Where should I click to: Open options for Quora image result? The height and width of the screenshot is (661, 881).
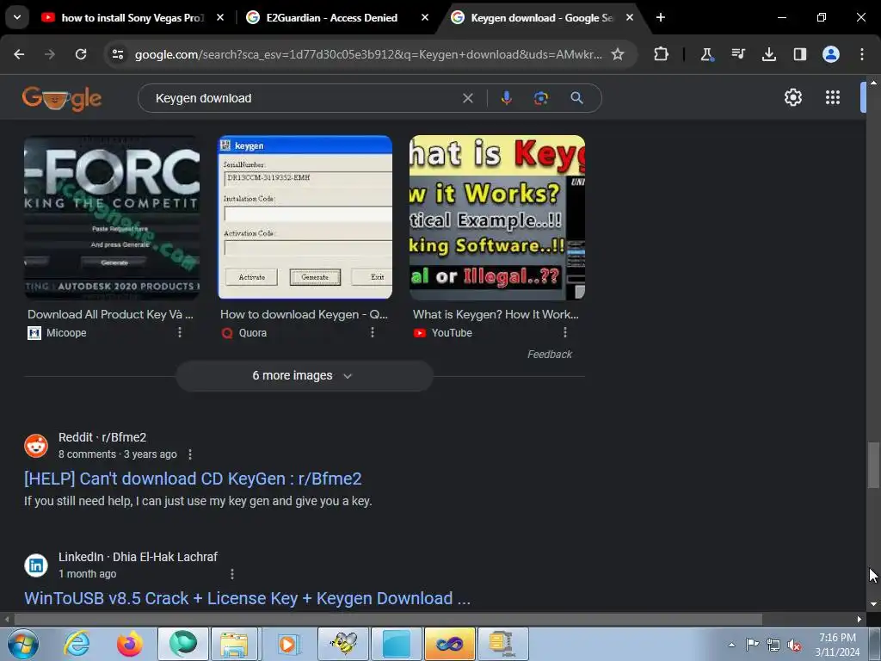(x=372, y=333)
